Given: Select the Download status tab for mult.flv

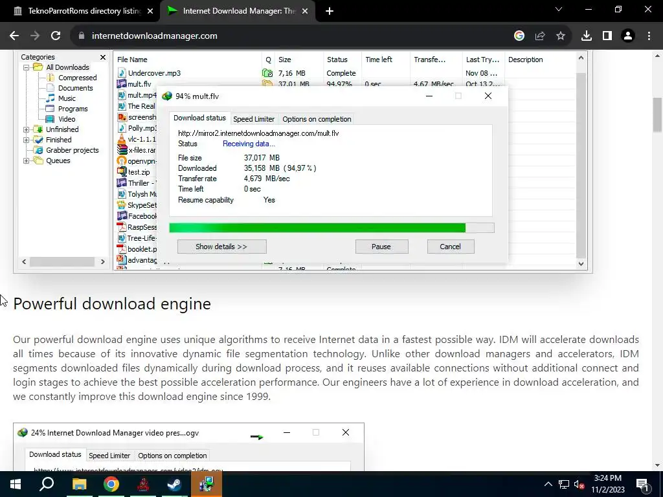Looking at the screenshot, I should [x=199, y=118].
